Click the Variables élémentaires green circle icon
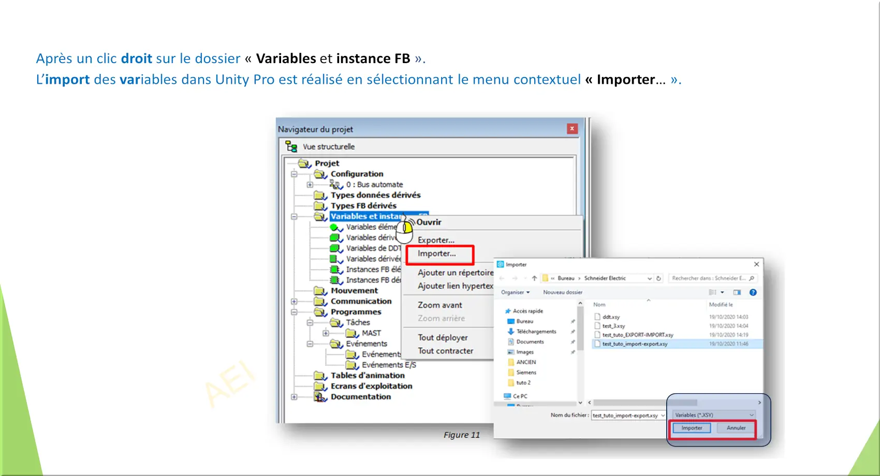880x476 pixels. click(336, 227)
